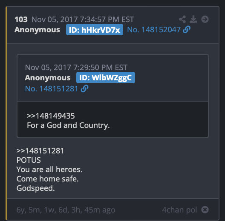Viewport: 225px width, 221px height.
Task: Open quoted post link No. 148151281
Action: (52, 88)
